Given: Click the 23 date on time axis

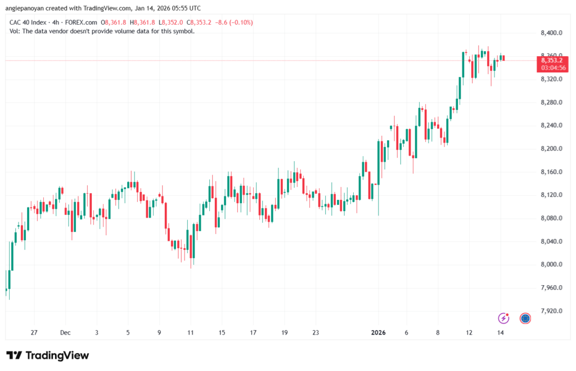Looking at the screenshot, I should [x=316, y=332].
